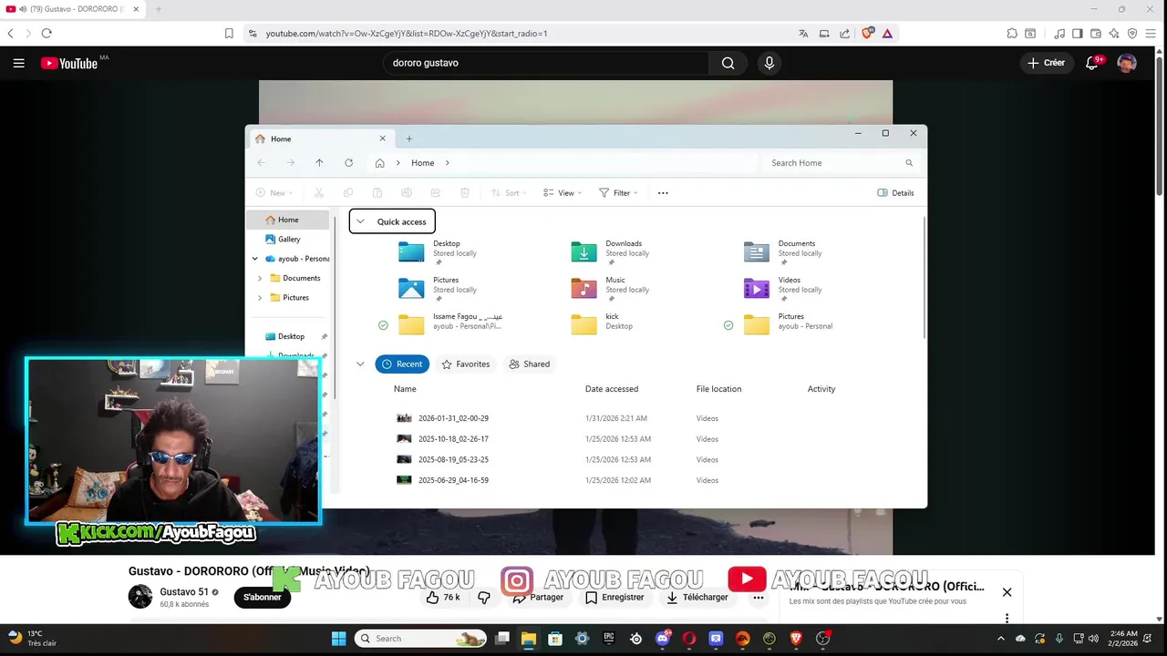
Task: Refresh the File Explorer Home view
Action: (x=348, y=163)
